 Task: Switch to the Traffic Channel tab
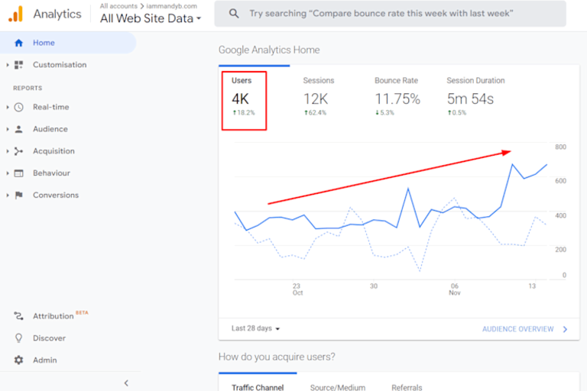point(258,387)
